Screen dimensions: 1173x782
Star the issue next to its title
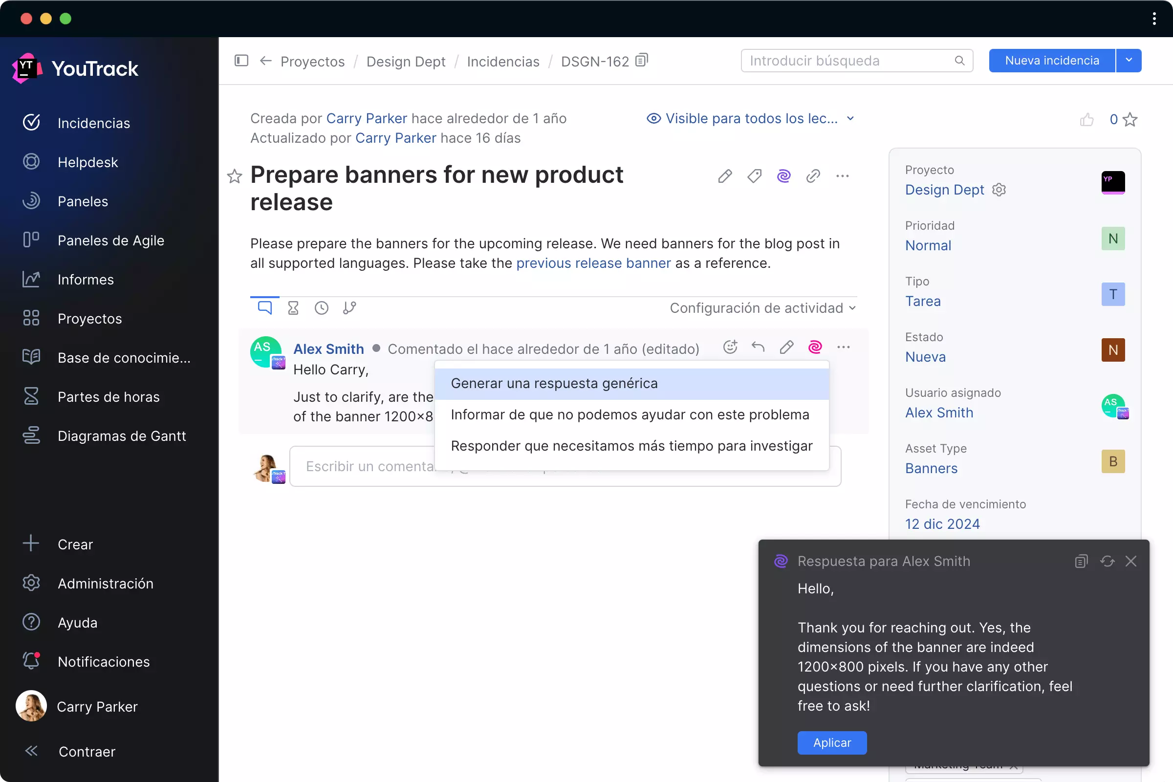235,176
